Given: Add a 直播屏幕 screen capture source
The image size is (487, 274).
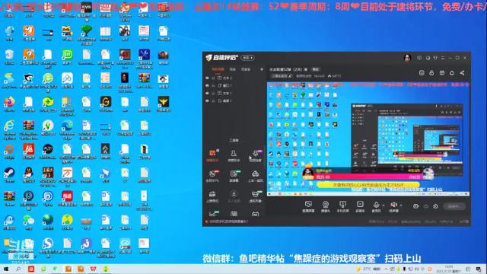Looking at the screenshot, I should [308, 206].
